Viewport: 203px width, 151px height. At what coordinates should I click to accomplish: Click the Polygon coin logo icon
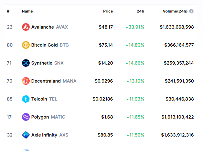(26, 117)
